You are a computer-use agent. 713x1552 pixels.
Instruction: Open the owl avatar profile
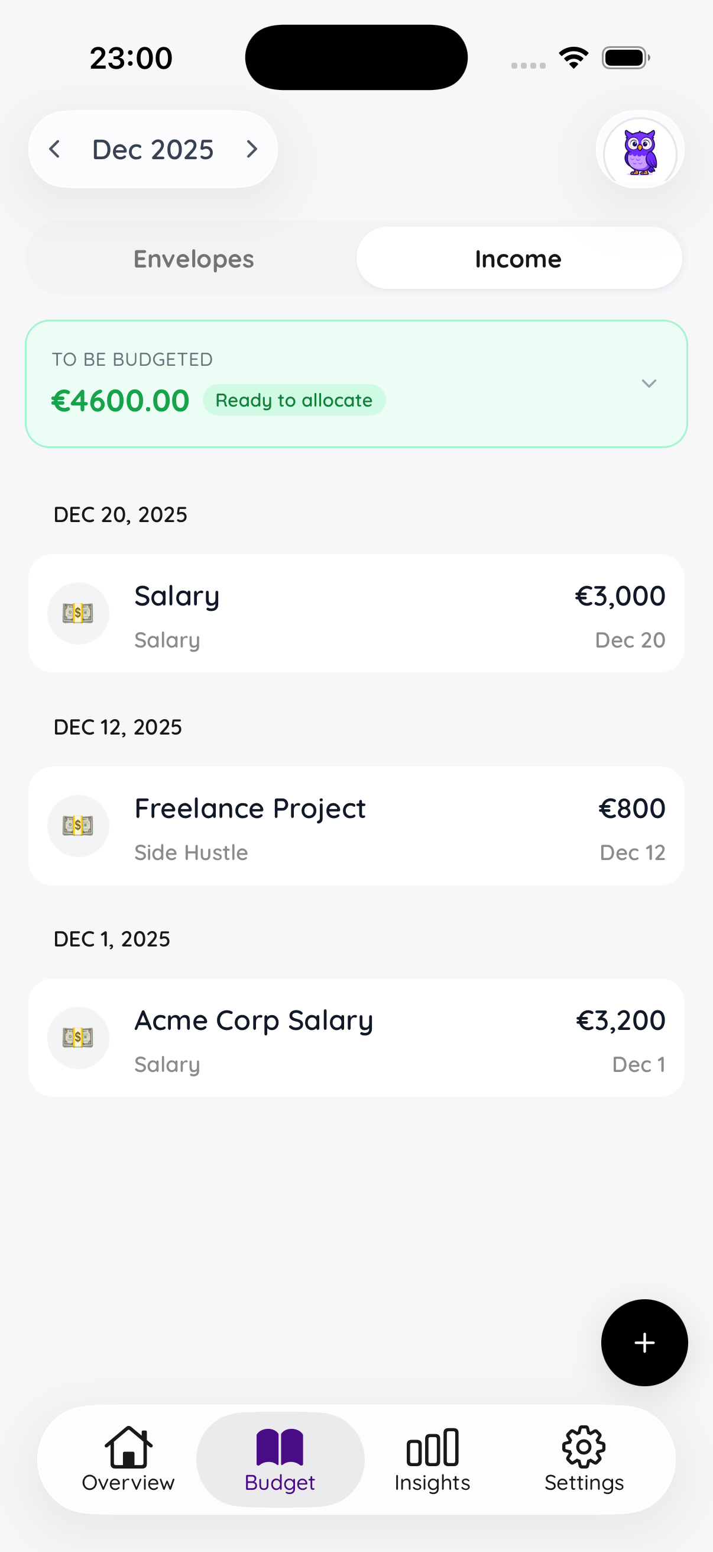(x=640, y=149)
